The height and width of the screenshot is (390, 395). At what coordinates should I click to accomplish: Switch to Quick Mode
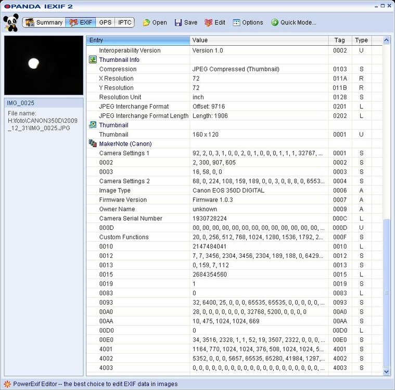[x=294, y=23]
